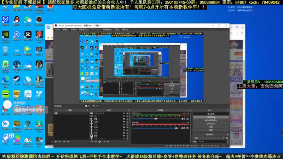This screenshot has width=283, height=159.
Task: Remove the selected source with the minus icon
Action: (x=96, y=142)
